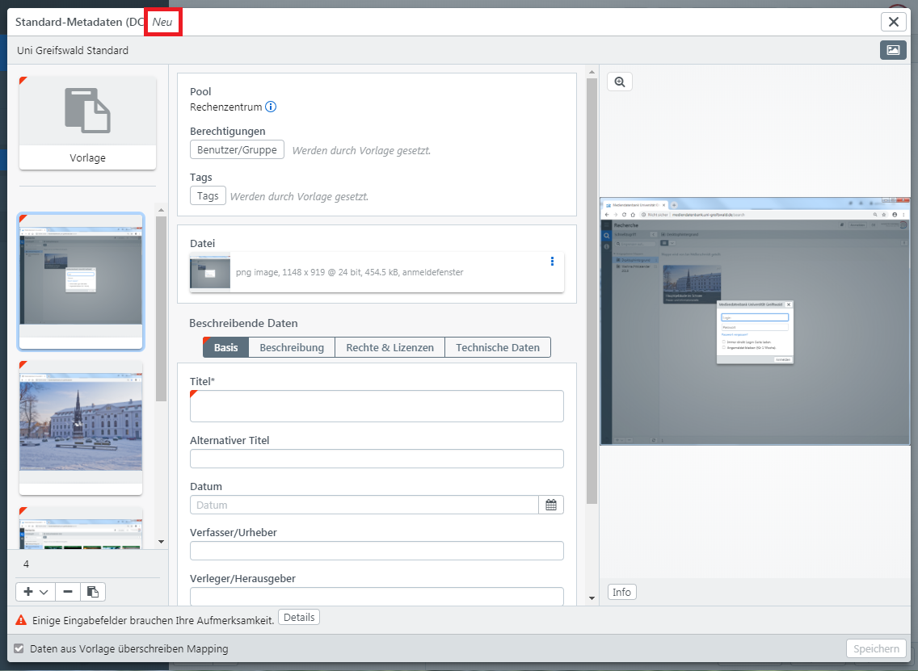Open the file options three-dot menu
918x671 pixels.
coord(553,261)
